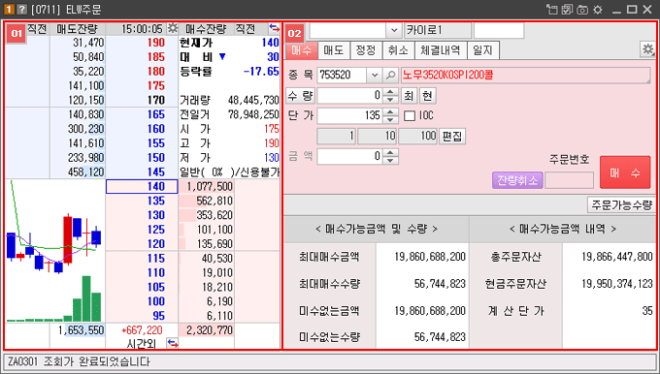Viewport: 660px width, 374px height.
Task: Focus the 수량 quantity input field
Action: point(350,96)
